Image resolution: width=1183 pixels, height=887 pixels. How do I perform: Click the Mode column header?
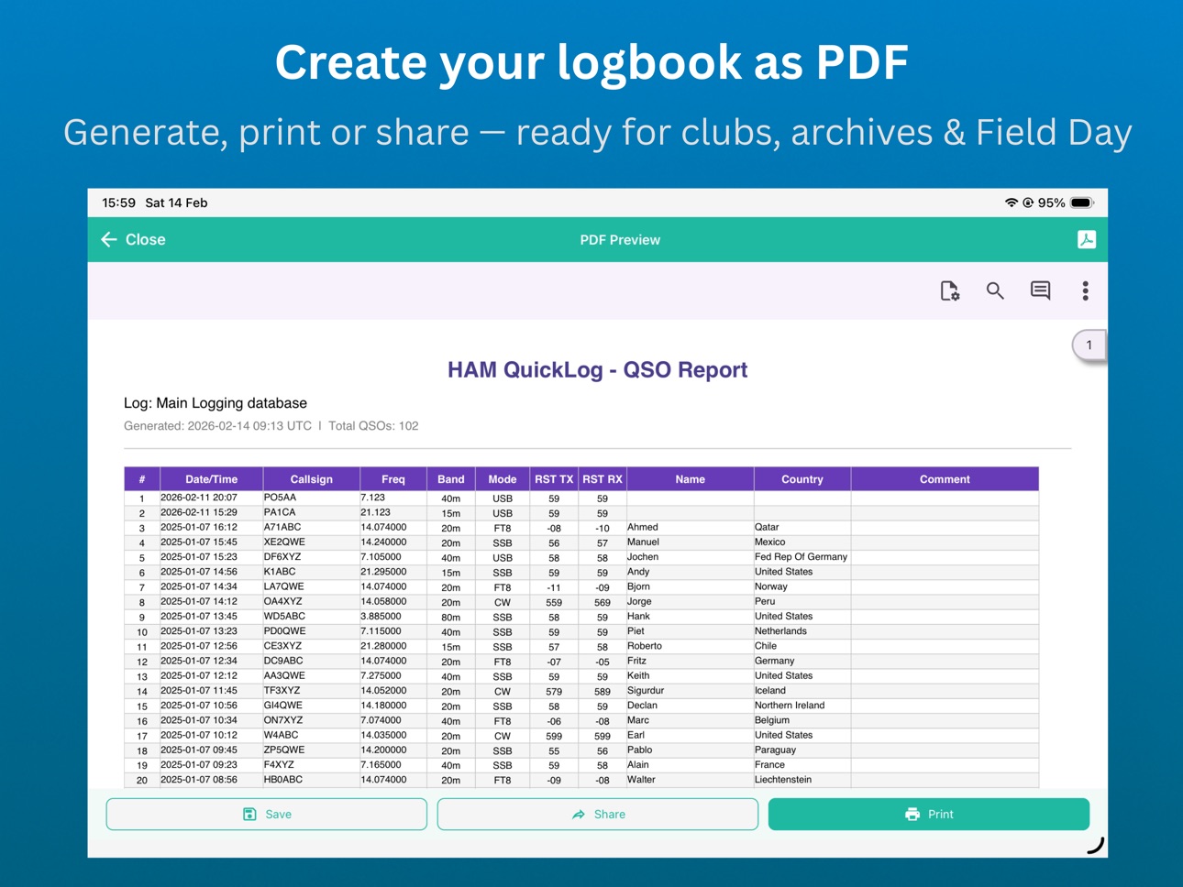tap(503, 479)
